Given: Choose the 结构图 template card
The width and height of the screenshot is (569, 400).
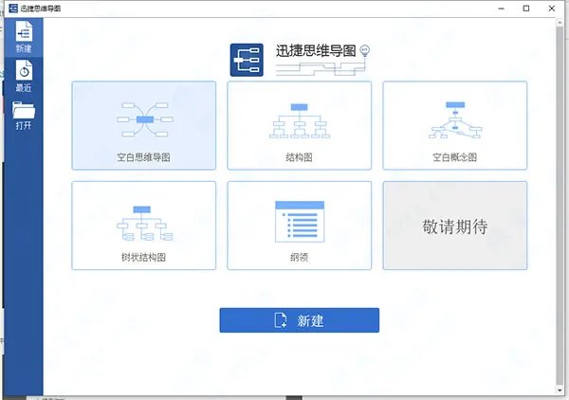Looking at the screenshot, I should [300, 125].
